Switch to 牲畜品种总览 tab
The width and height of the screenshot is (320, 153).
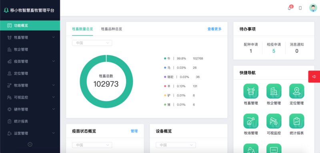coord(112,29)
